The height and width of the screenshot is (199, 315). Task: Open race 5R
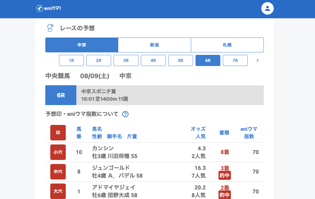tap(181, 60)
